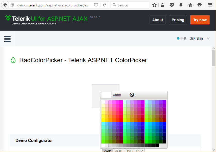Image resolution: width=216 pixels, height=152 pixels.
Task: Click the white selected color preview box
Action: coord(106,95)
